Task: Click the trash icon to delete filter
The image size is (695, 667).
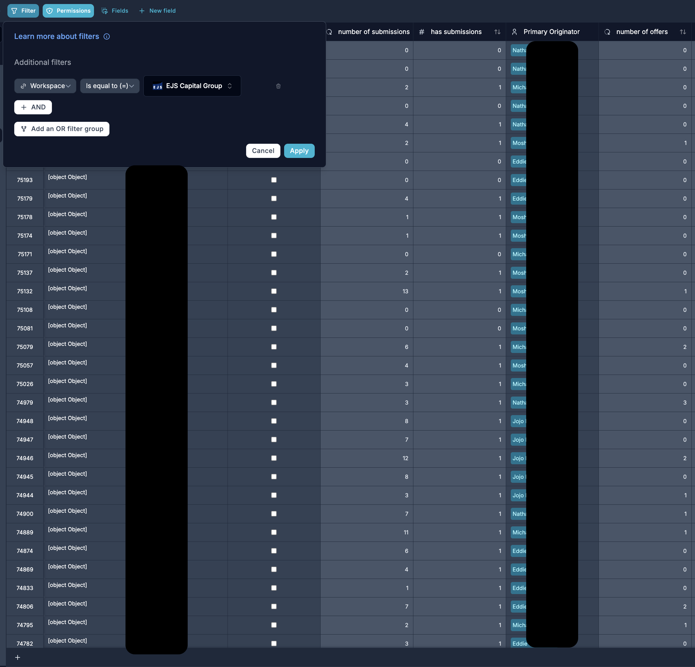Action: 278,86
